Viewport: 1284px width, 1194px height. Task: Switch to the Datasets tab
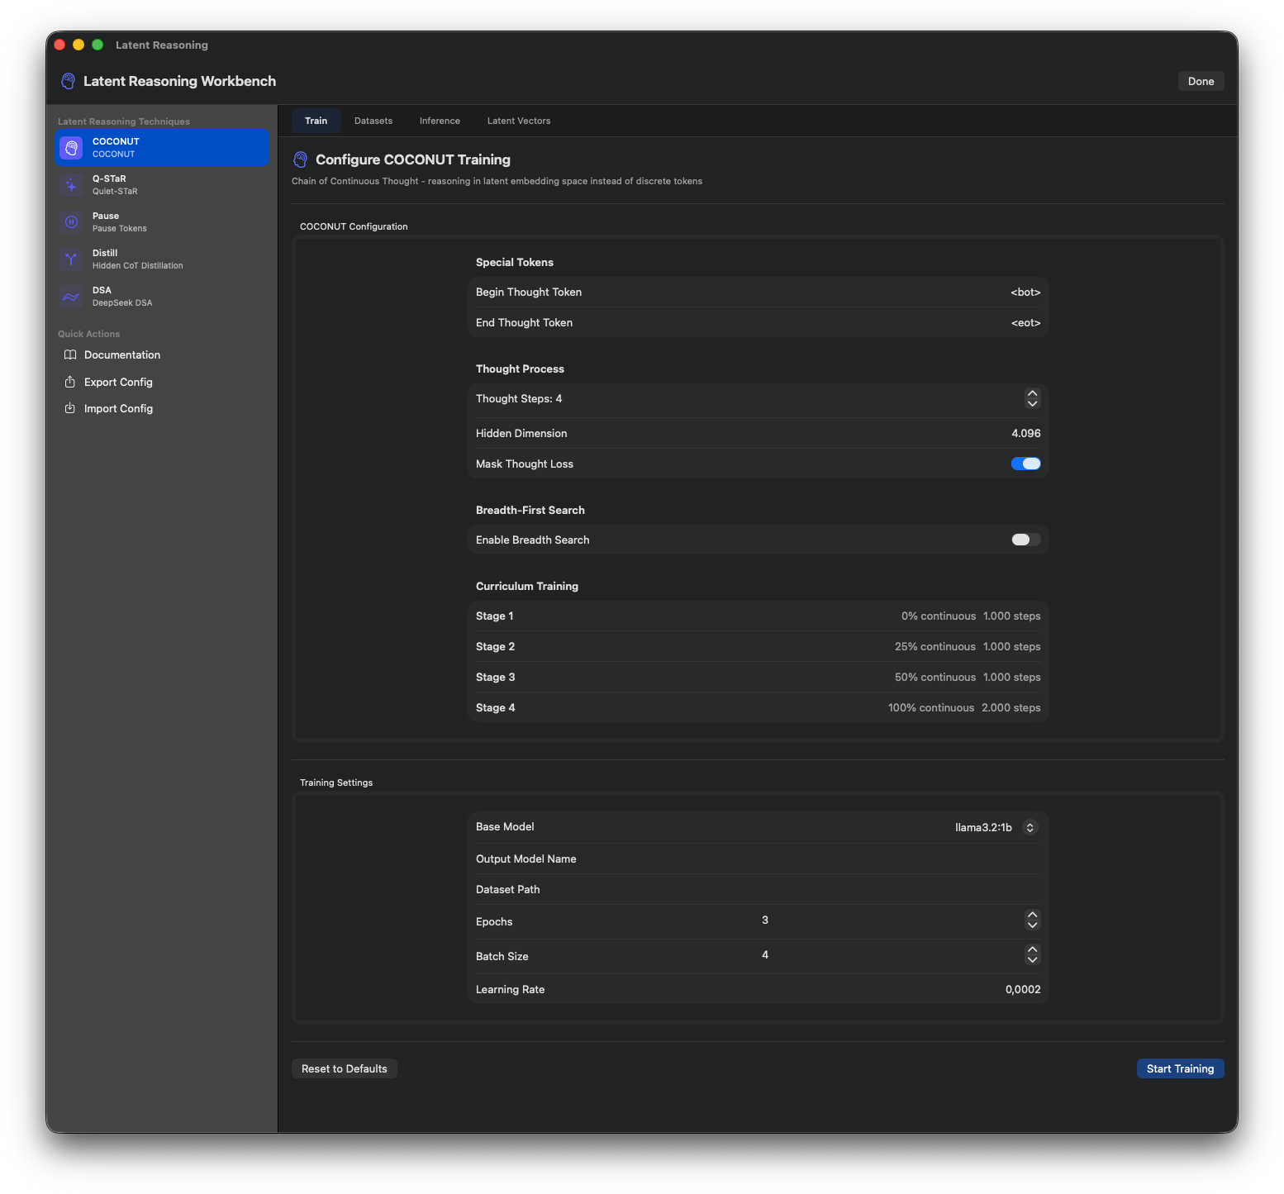point(373,121)
